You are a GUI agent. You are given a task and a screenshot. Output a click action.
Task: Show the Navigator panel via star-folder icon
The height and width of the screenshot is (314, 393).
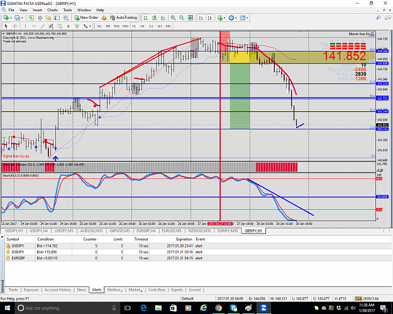coord(48,18)
